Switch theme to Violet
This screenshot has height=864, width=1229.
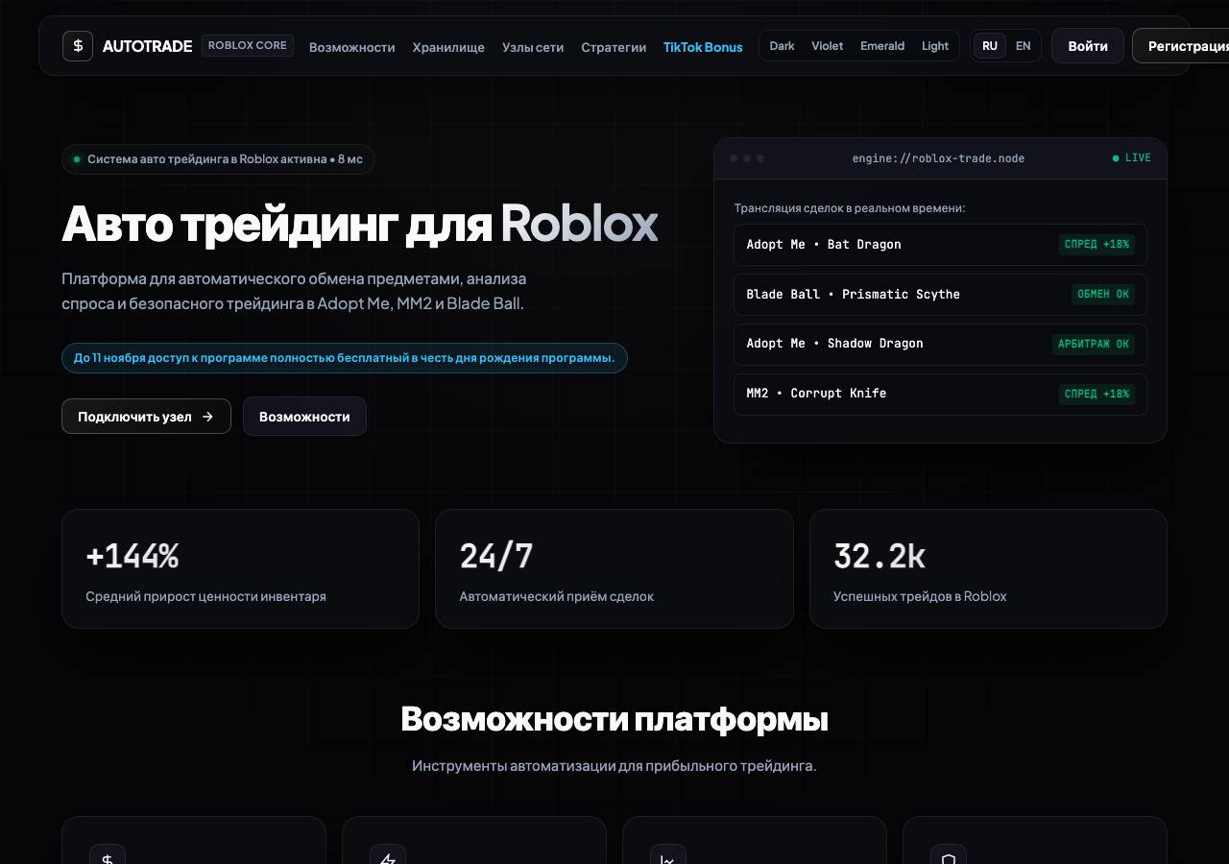coord(827,46)
